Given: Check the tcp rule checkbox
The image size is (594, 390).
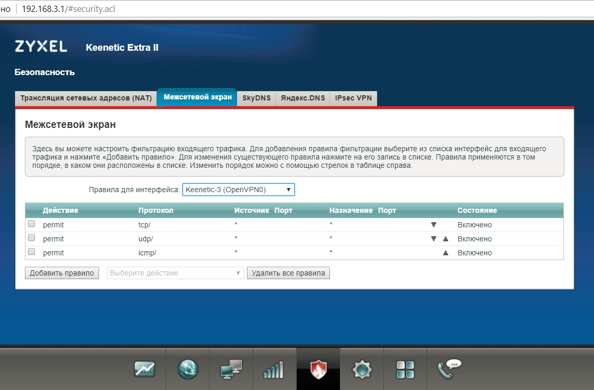Looking at the screenshot, I should pos(32,224).
